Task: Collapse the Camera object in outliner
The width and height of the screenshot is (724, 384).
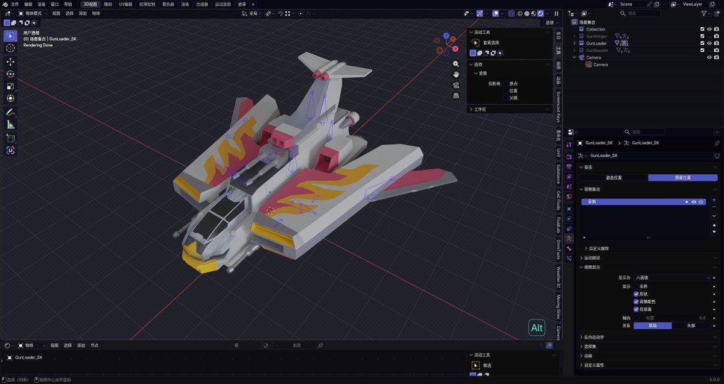Action: pos(576,58)
